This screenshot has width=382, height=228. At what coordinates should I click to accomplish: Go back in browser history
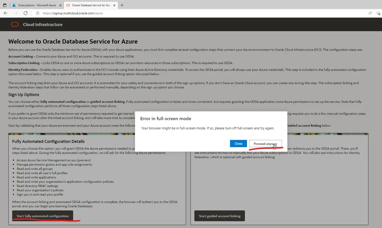(6, 13)
